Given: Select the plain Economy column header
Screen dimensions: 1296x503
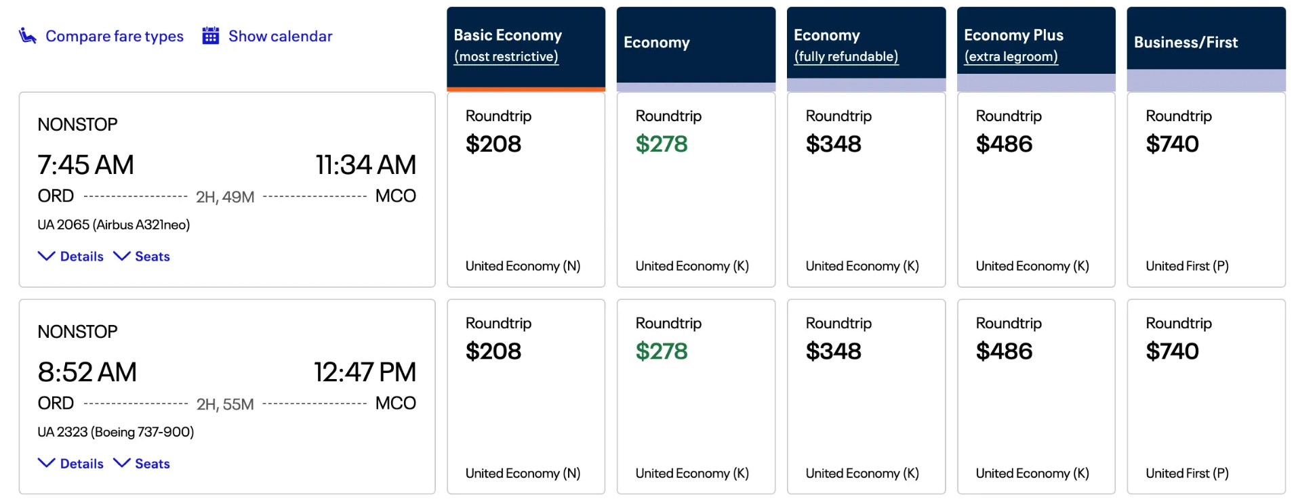Looking at the screenshot, I should [696, 49].
